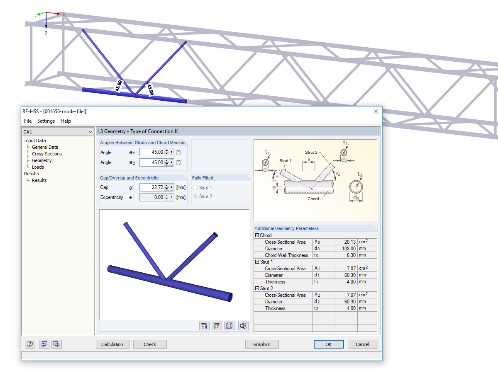Select the Results child tree item
Image resolution: width=498 pixels, height=373 pixels.
39,180
